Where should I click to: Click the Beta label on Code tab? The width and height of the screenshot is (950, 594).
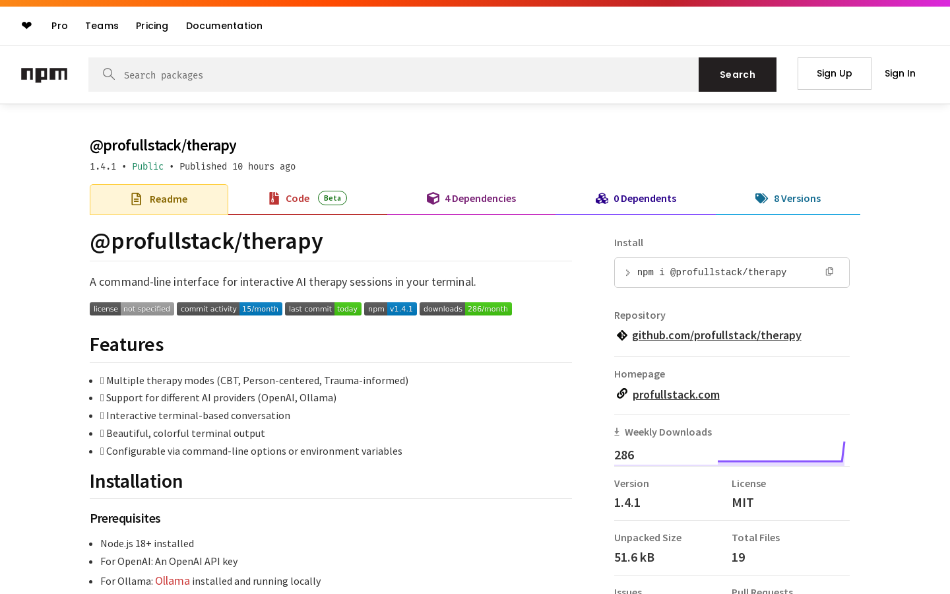pyautogui.click(x=332, y=198)
